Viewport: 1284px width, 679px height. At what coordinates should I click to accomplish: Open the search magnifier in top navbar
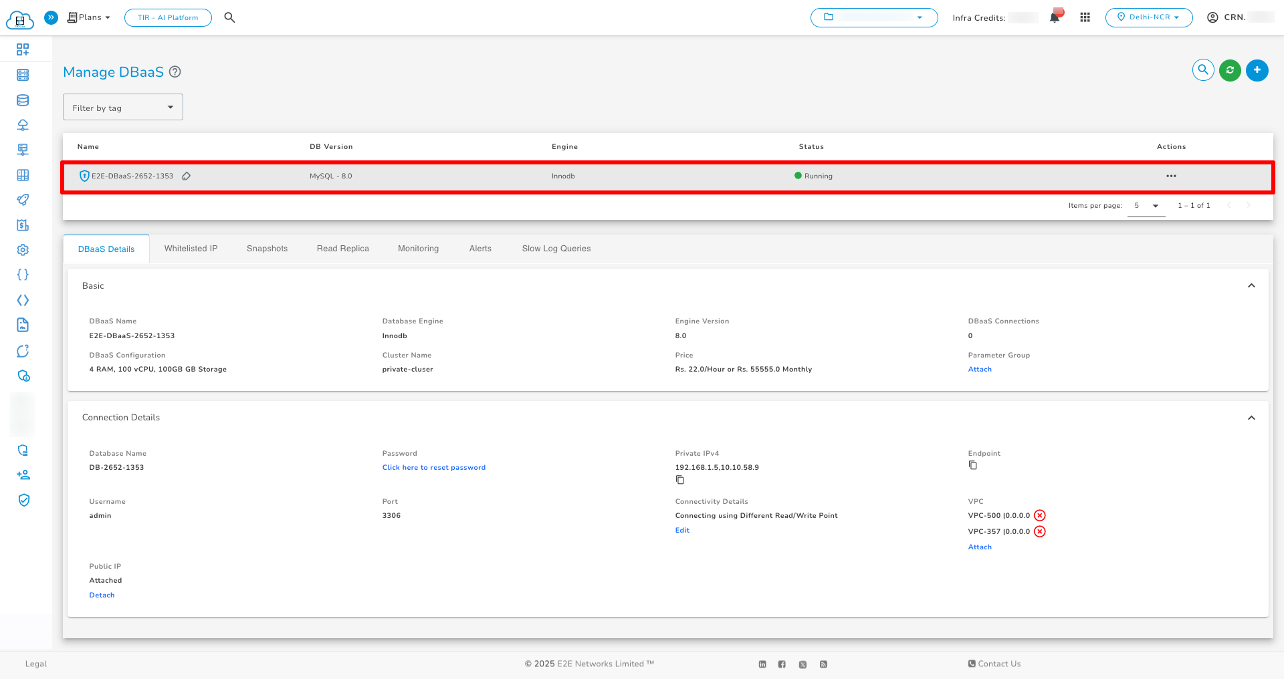(x=229, y=17)
